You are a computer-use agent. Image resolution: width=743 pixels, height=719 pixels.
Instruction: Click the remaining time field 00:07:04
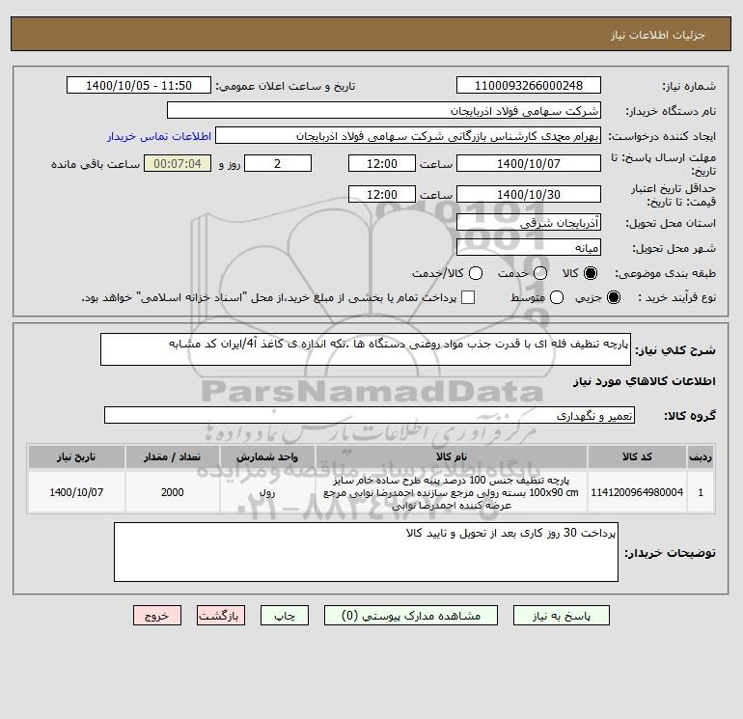pyautogui.click(x=178, y=164)
